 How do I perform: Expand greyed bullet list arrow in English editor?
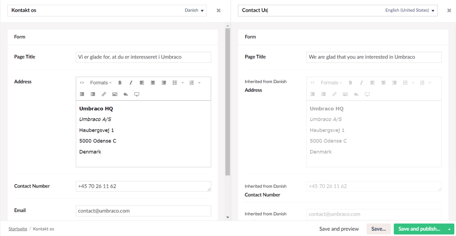pyautogui.click(x=413, y=83)
